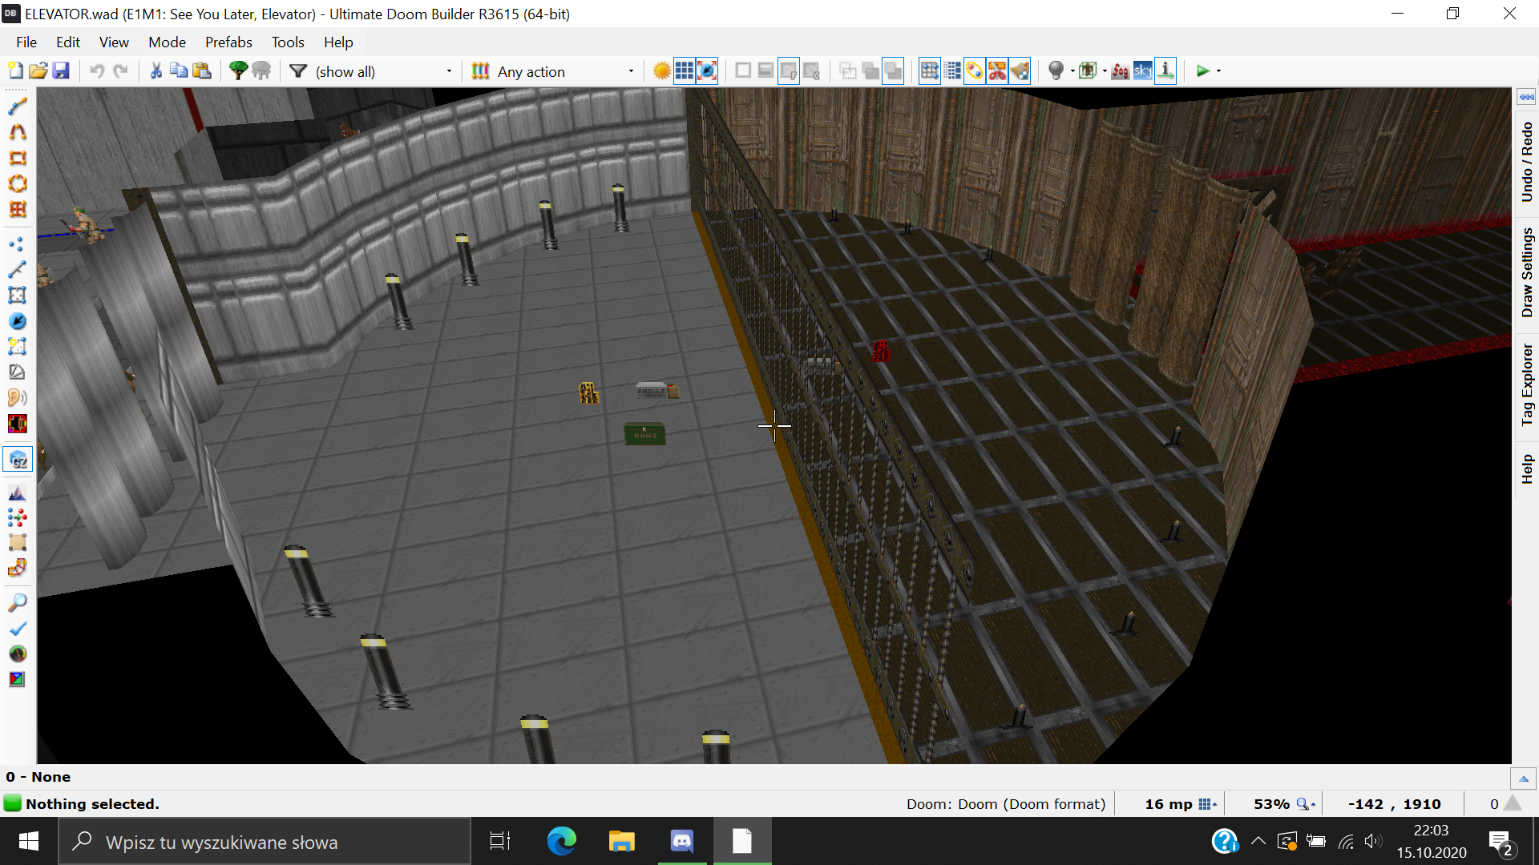This screenshot has width=1539, height=865.
Task: Undo last action with toolbar arrow
Action: tap(97, 71)
